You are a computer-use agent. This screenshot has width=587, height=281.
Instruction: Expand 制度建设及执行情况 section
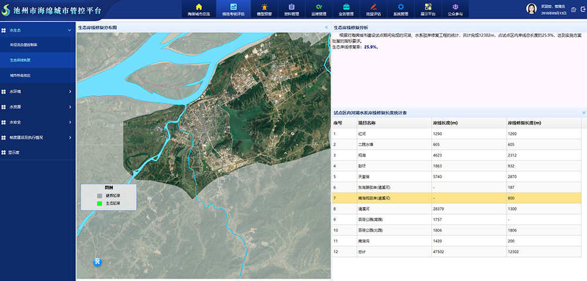(x=70, y=137)
